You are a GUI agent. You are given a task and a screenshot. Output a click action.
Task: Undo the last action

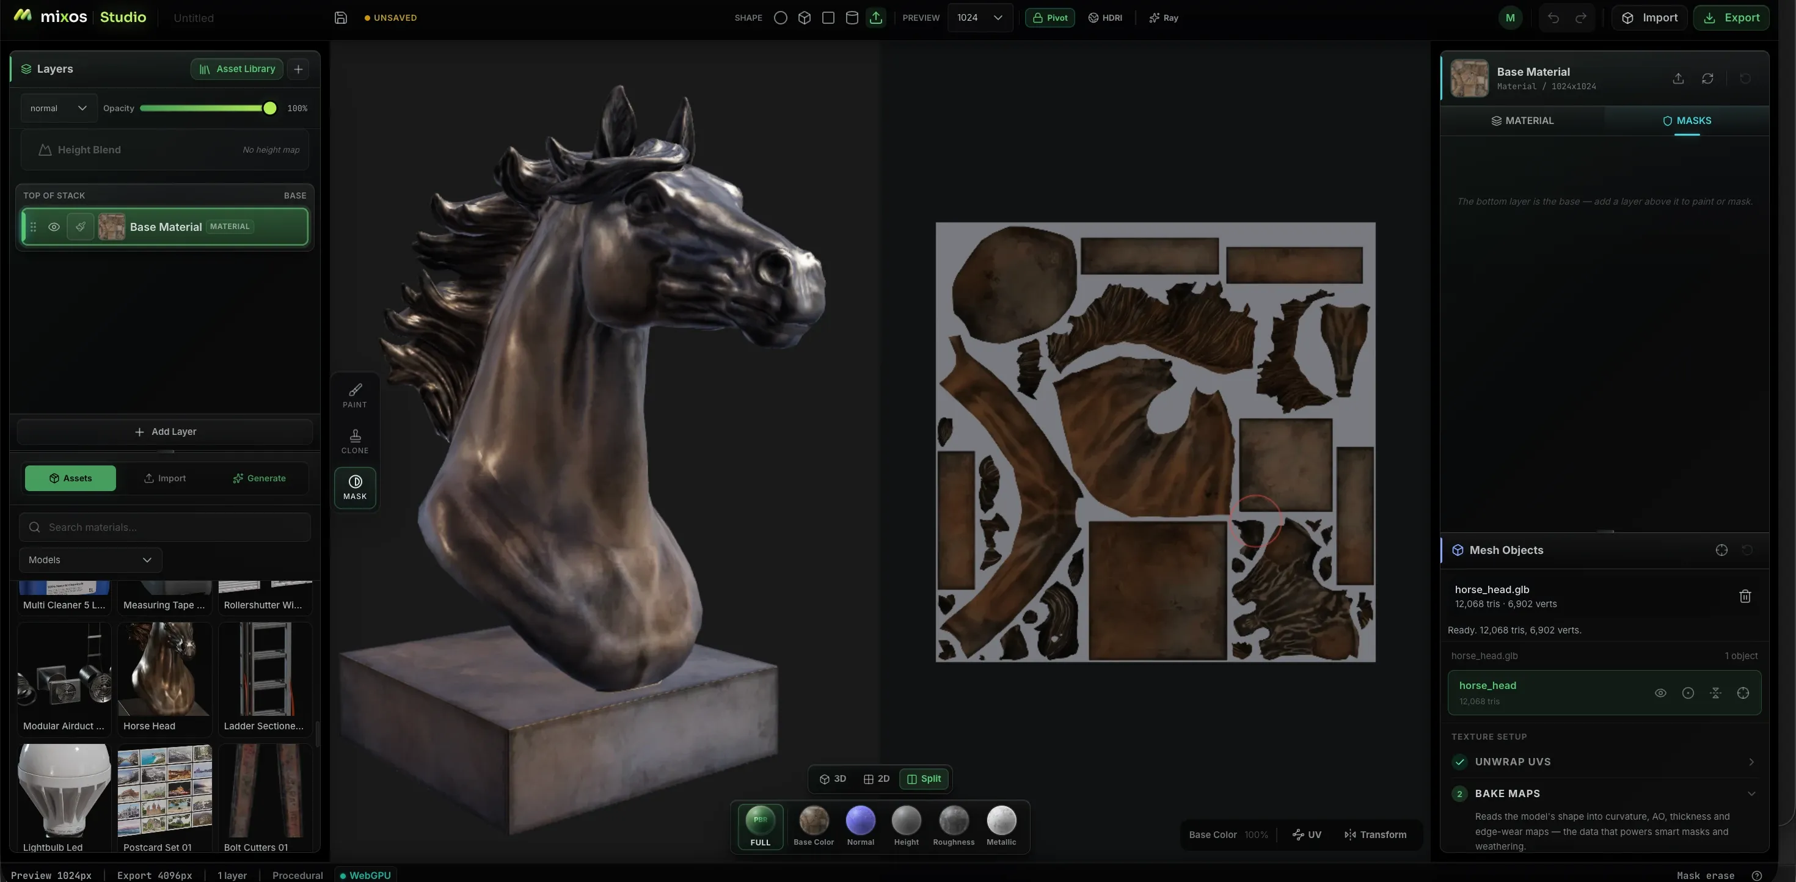(1553, 18)
